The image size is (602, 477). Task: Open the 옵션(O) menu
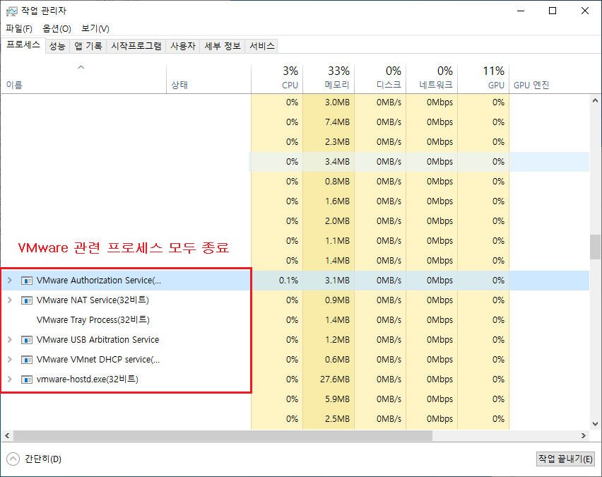coord(57,29)
